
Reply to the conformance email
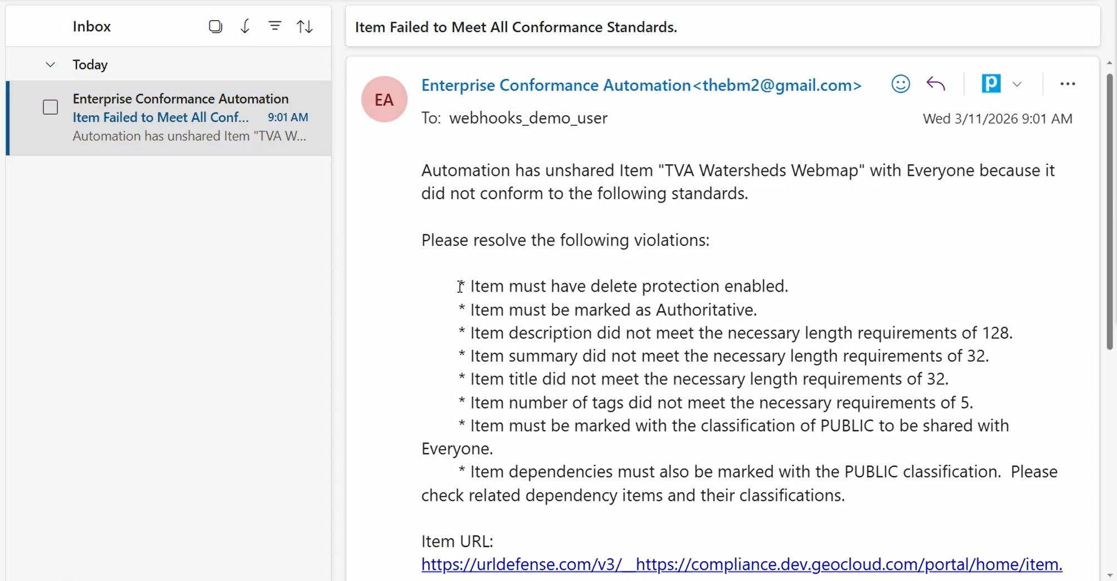click(x=935, y=83)
